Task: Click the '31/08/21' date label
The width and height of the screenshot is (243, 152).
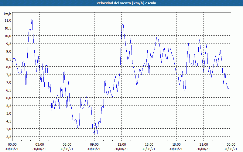Action: pos(231,149)
